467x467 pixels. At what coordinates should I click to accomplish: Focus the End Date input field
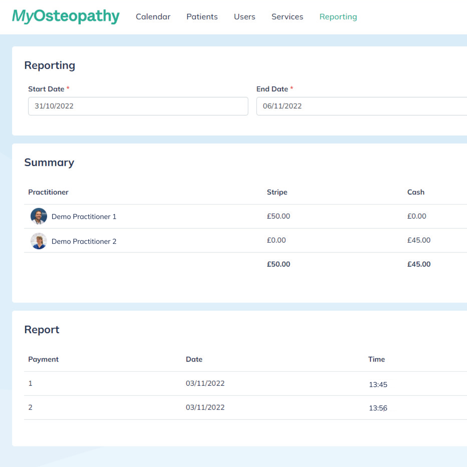pos(361,106)
